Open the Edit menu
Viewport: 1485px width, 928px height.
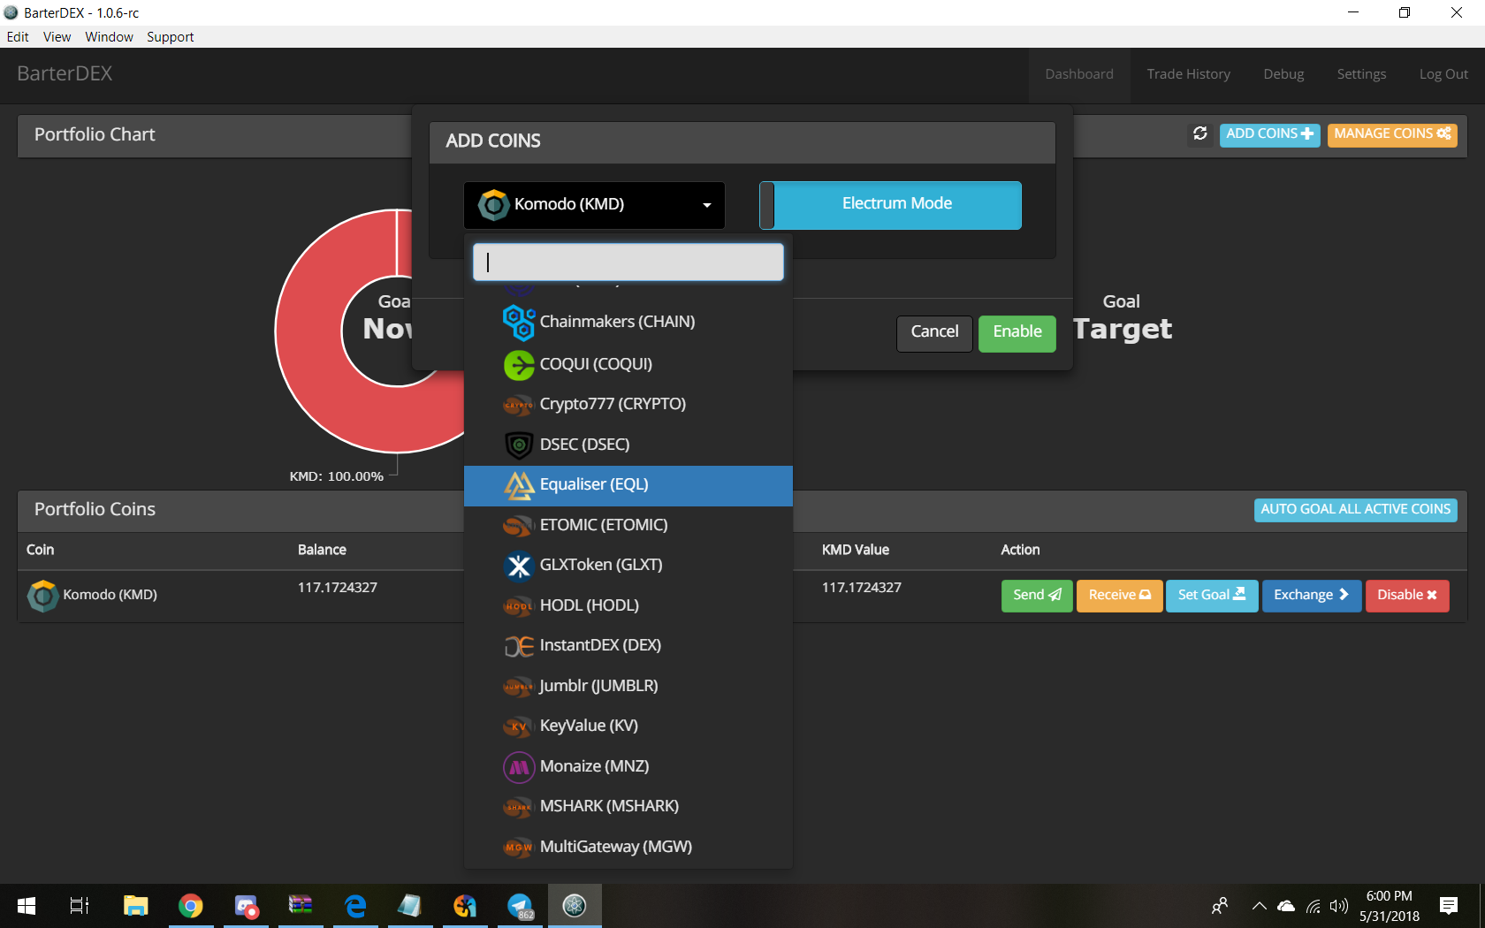point(18,37)
